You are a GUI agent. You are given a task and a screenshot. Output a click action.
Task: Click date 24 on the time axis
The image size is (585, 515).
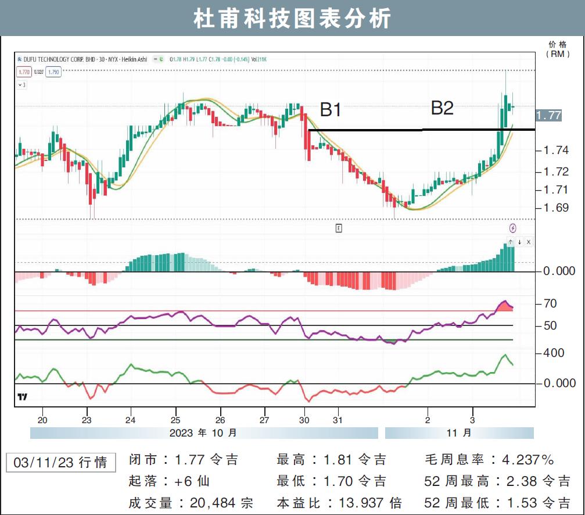[130, 420]
